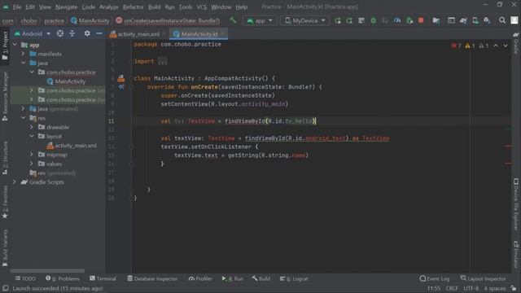Open the Resource Manager side panel

click(5, 96)
